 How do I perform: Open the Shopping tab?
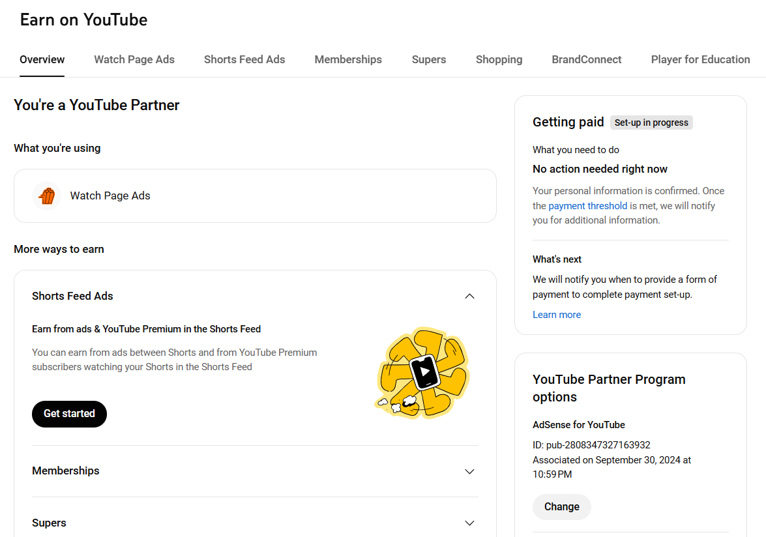pyautogui.click(x=499, y=59)
